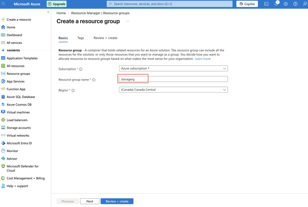This screenshot has height=207, width=308.
Task: Open Virtual networks label in sidebar
Action: 18,135
